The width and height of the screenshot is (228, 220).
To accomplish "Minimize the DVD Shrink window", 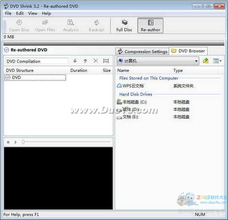I will tap(197, 6).
